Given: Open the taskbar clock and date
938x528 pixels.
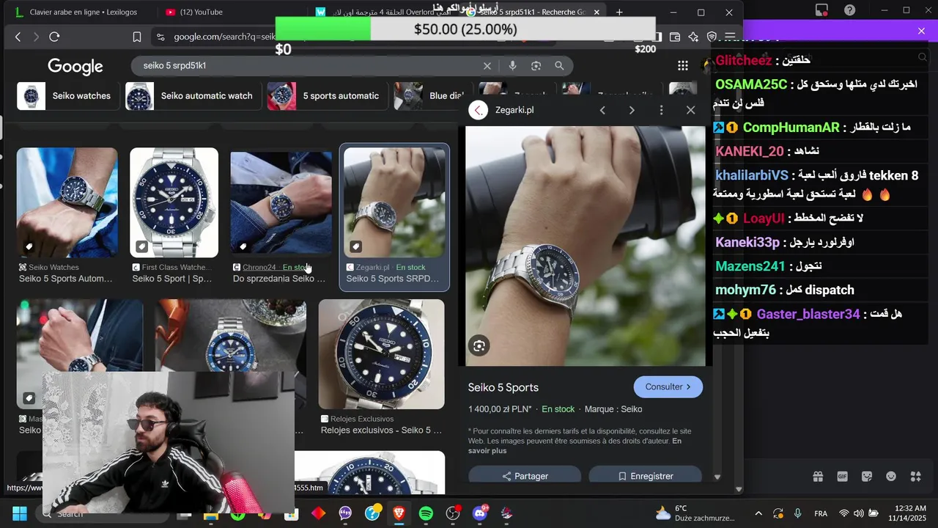Looking at the screenshot, I should click(x=910, y=513).
